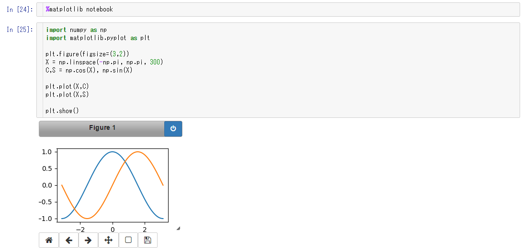Click the figure resize handle
The image size is (522, 252).
[x=179, y=228]
